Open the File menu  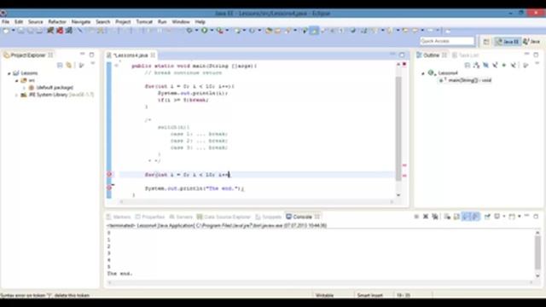pos(6,21)
